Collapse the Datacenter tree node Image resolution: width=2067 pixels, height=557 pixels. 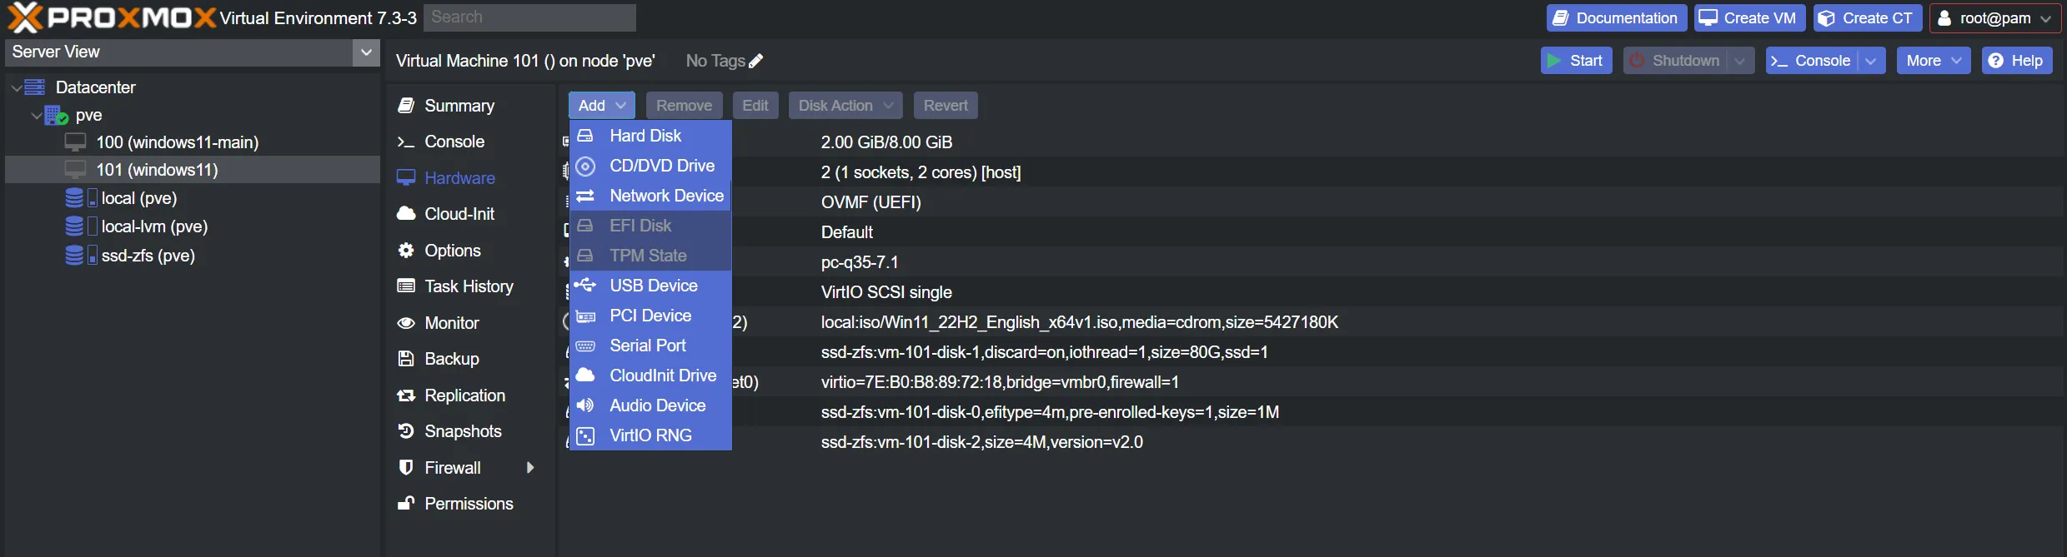click(x=16, y=87)
